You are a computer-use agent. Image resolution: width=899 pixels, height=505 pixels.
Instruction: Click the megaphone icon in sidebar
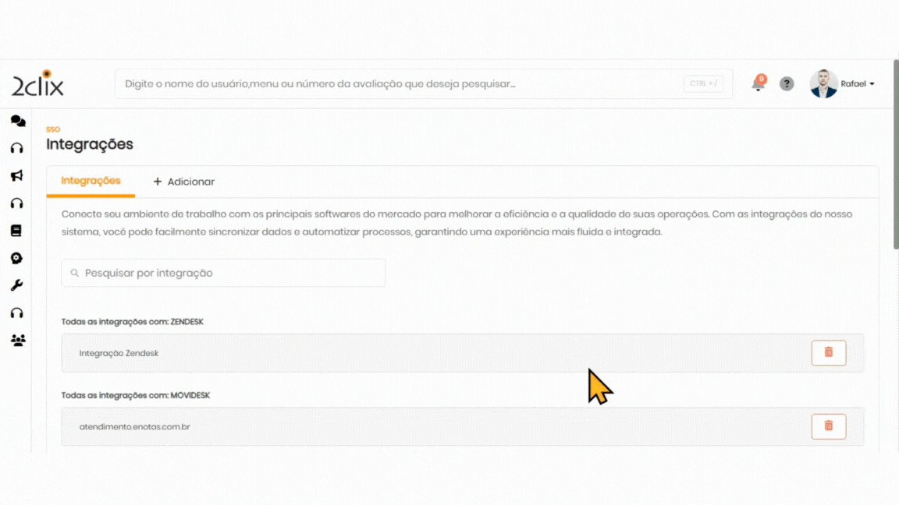(16, 175)
